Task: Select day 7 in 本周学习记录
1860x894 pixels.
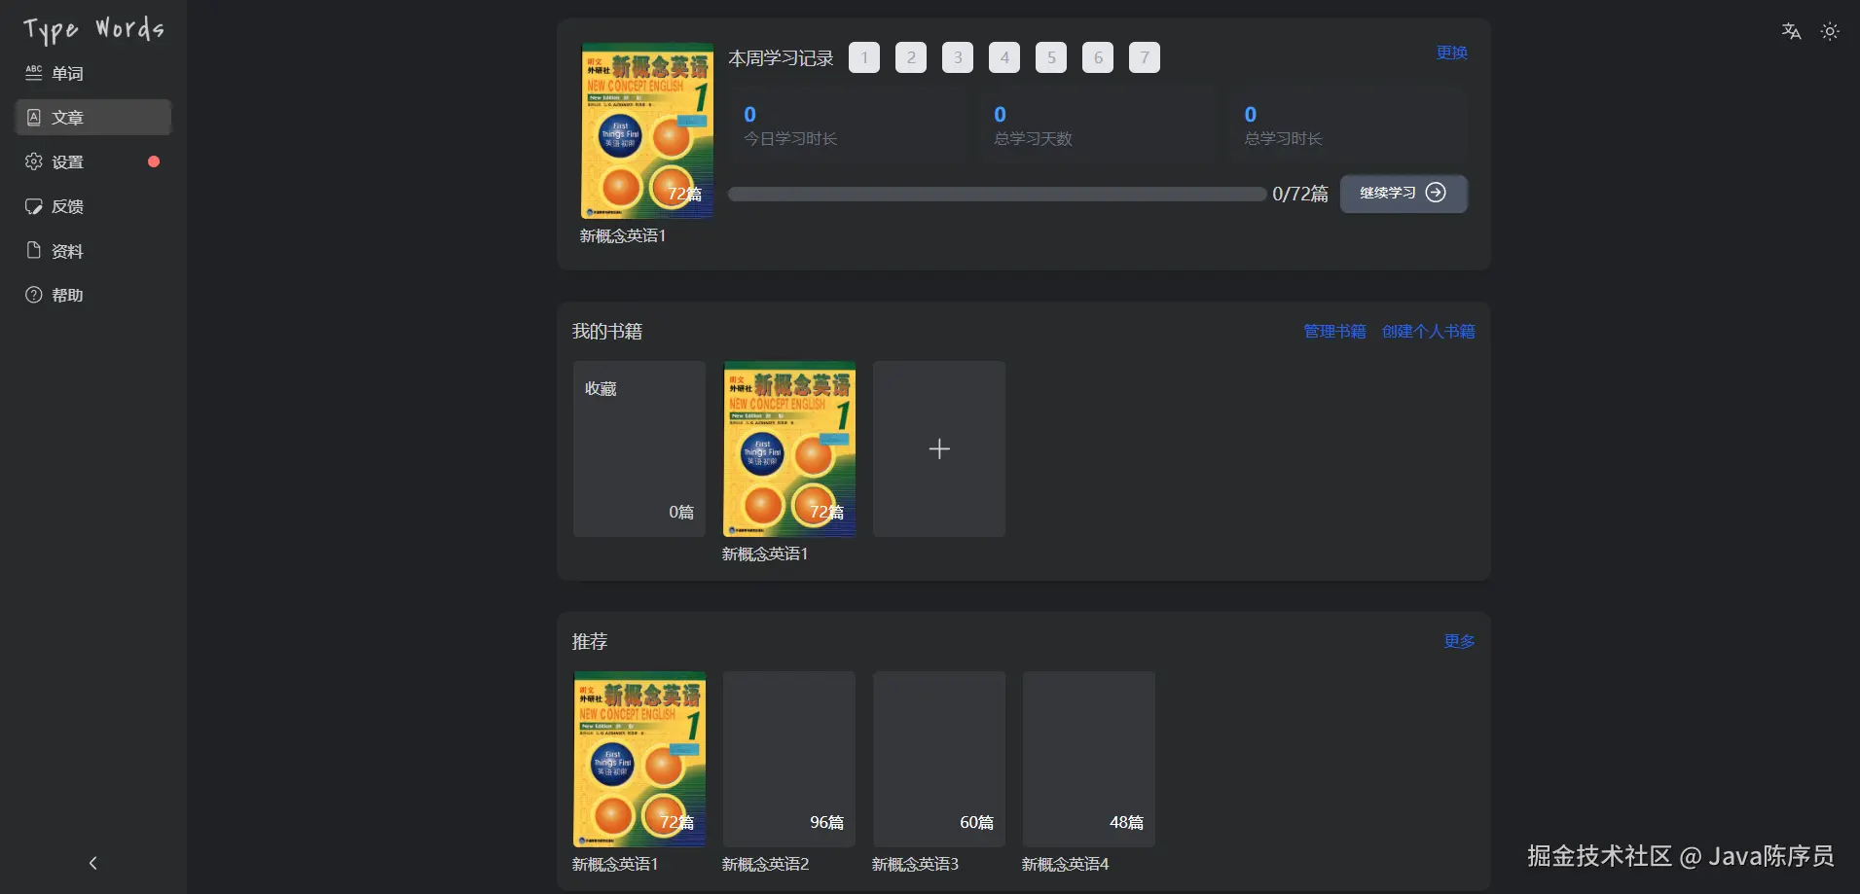Action: click(1145, 57)
